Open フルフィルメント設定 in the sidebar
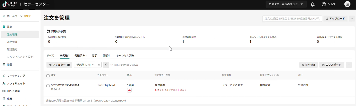Viewport: 356px width, 106px height. (20, 57)
